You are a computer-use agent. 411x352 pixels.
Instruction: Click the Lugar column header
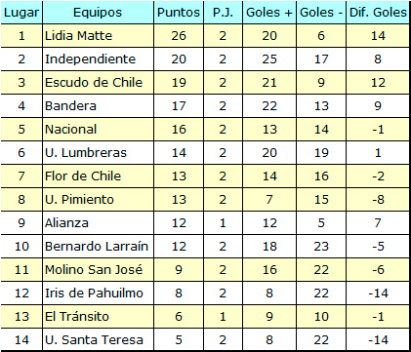[21, 13]
